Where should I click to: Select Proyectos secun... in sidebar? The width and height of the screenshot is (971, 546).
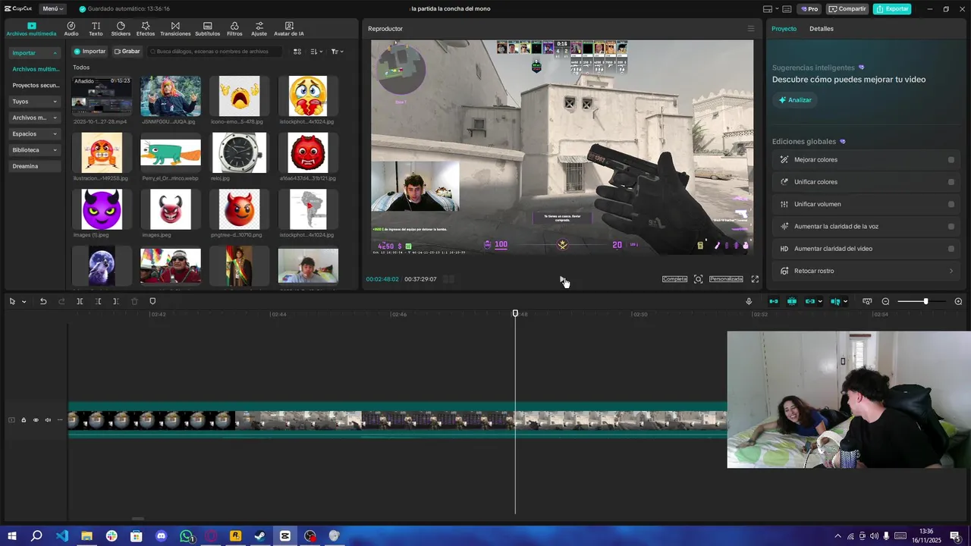pyautogui.click(x=36, y=85)
